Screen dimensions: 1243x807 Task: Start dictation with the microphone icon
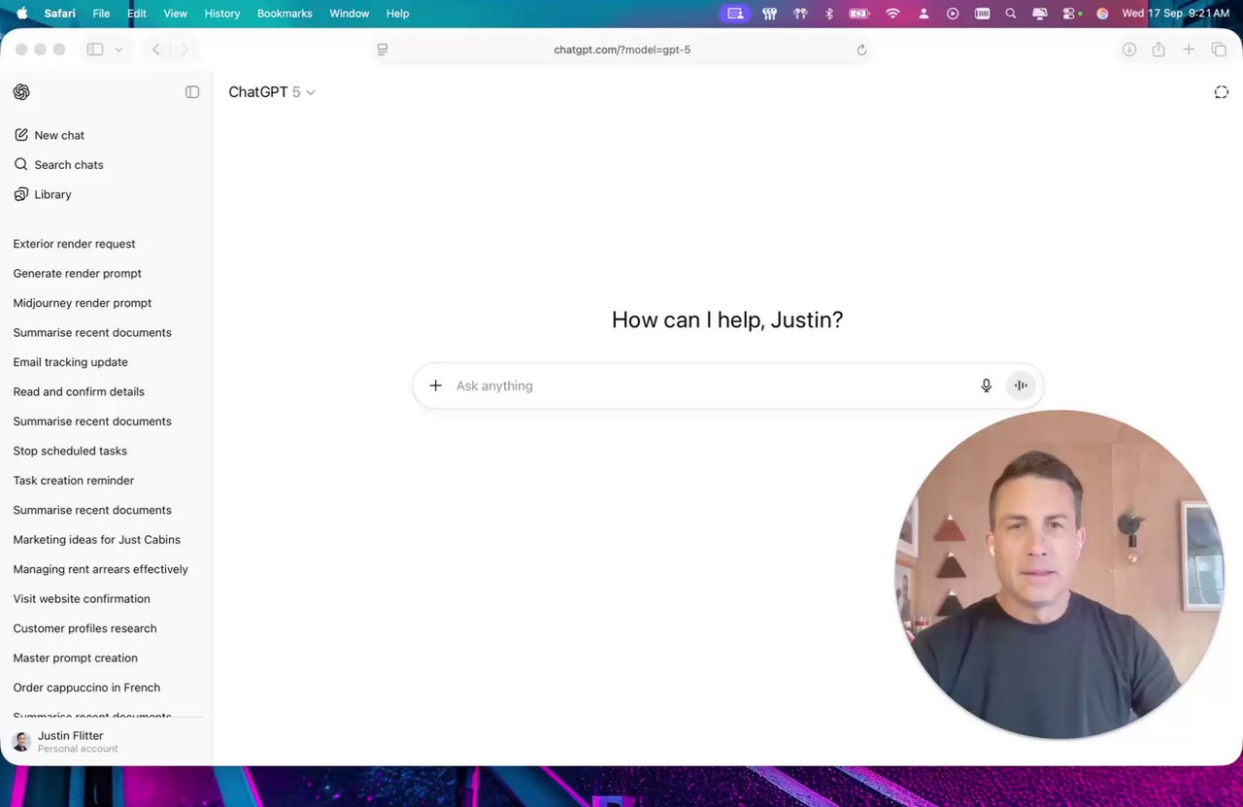tap(986, 386)
